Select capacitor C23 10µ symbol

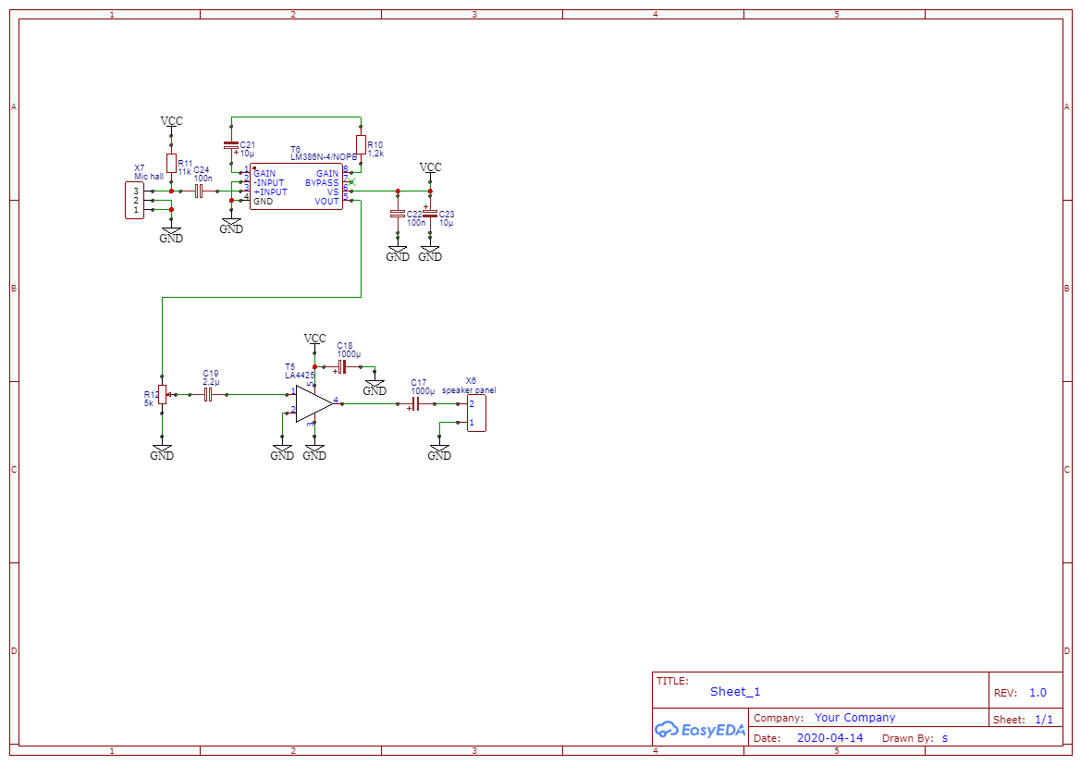click(429, 214)
